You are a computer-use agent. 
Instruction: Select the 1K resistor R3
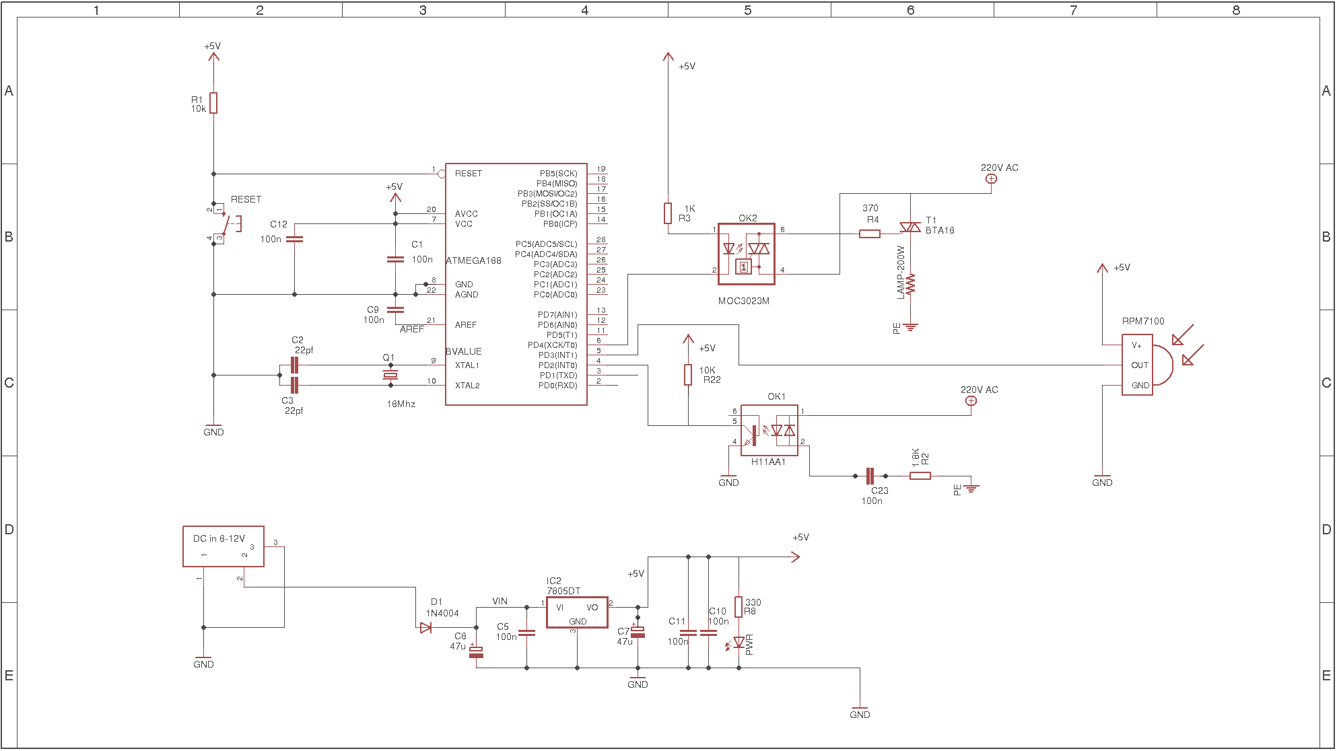coord(668,213)
